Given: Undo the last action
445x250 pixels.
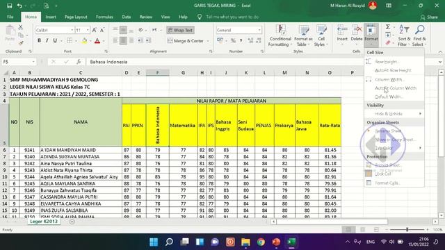Looking at the screenshot, I should tap(19, 6).
